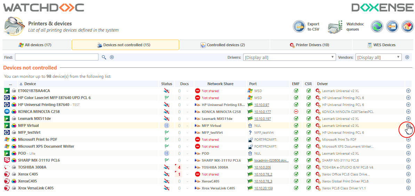The height and width of the screenshot is (196, 415).
Task: Click the magnifier search icon beside Find
Action: [104, 57]
